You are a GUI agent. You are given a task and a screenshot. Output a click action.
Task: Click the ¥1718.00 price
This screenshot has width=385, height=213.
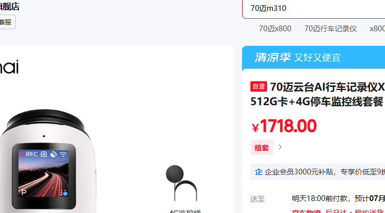(x=284, y=126)
